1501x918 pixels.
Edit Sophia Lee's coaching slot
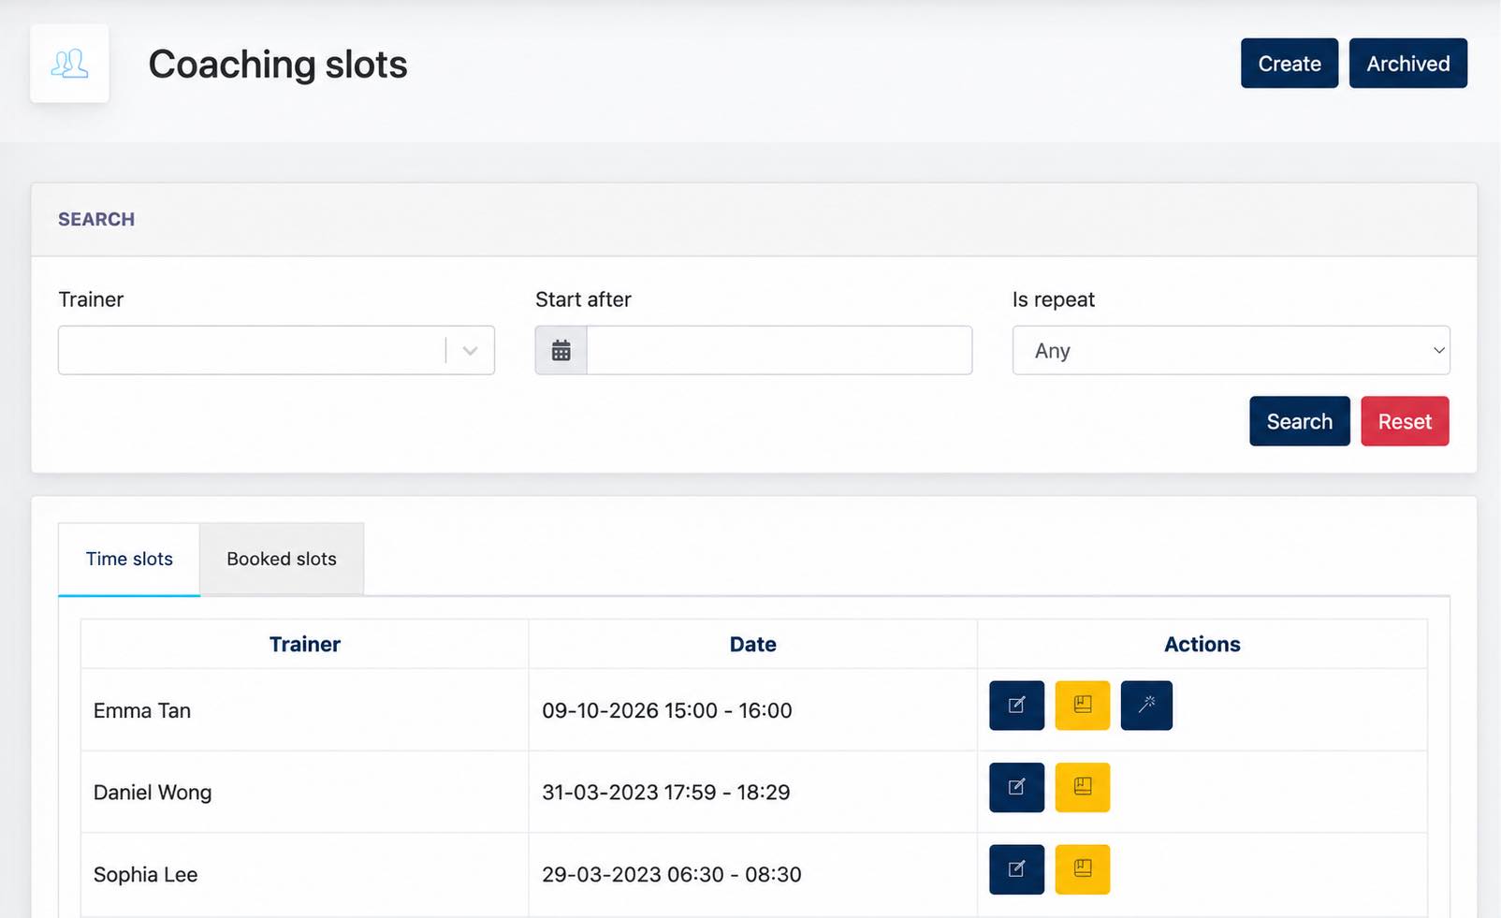1016,869
